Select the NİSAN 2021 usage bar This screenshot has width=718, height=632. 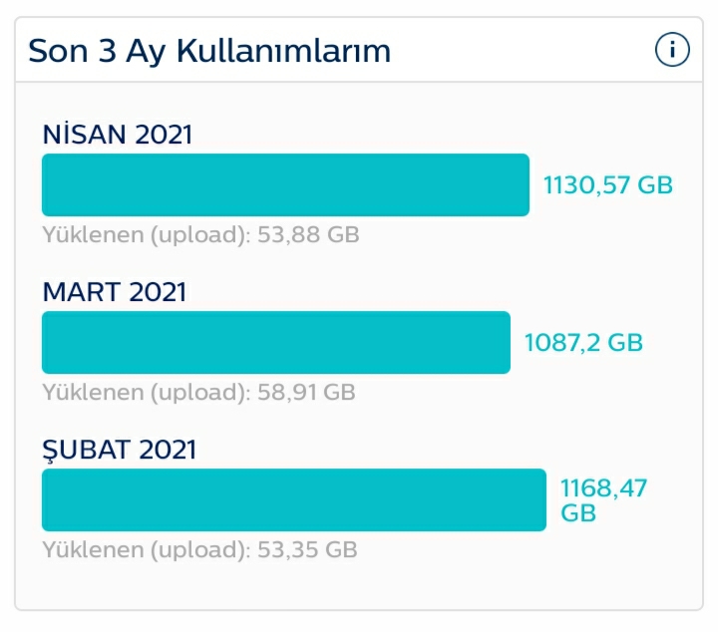click(286, 184)
